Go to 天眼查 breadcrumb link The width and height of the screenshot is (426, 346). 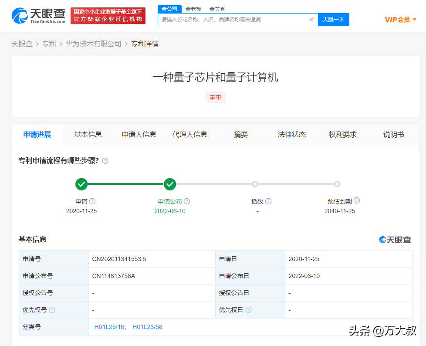pos(22,44)
